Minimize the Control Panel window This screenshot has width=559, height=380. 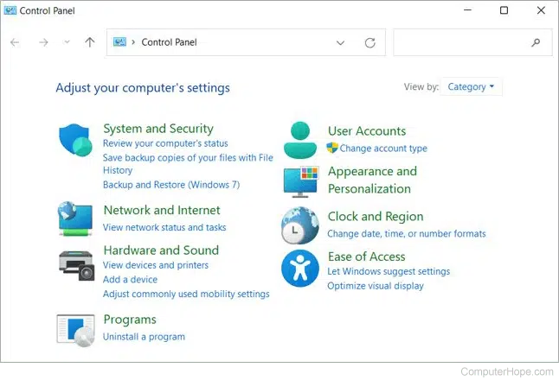[468, 10]
